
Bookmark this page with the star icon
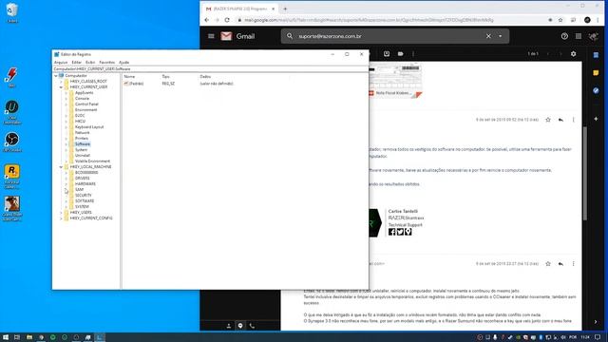560,20
